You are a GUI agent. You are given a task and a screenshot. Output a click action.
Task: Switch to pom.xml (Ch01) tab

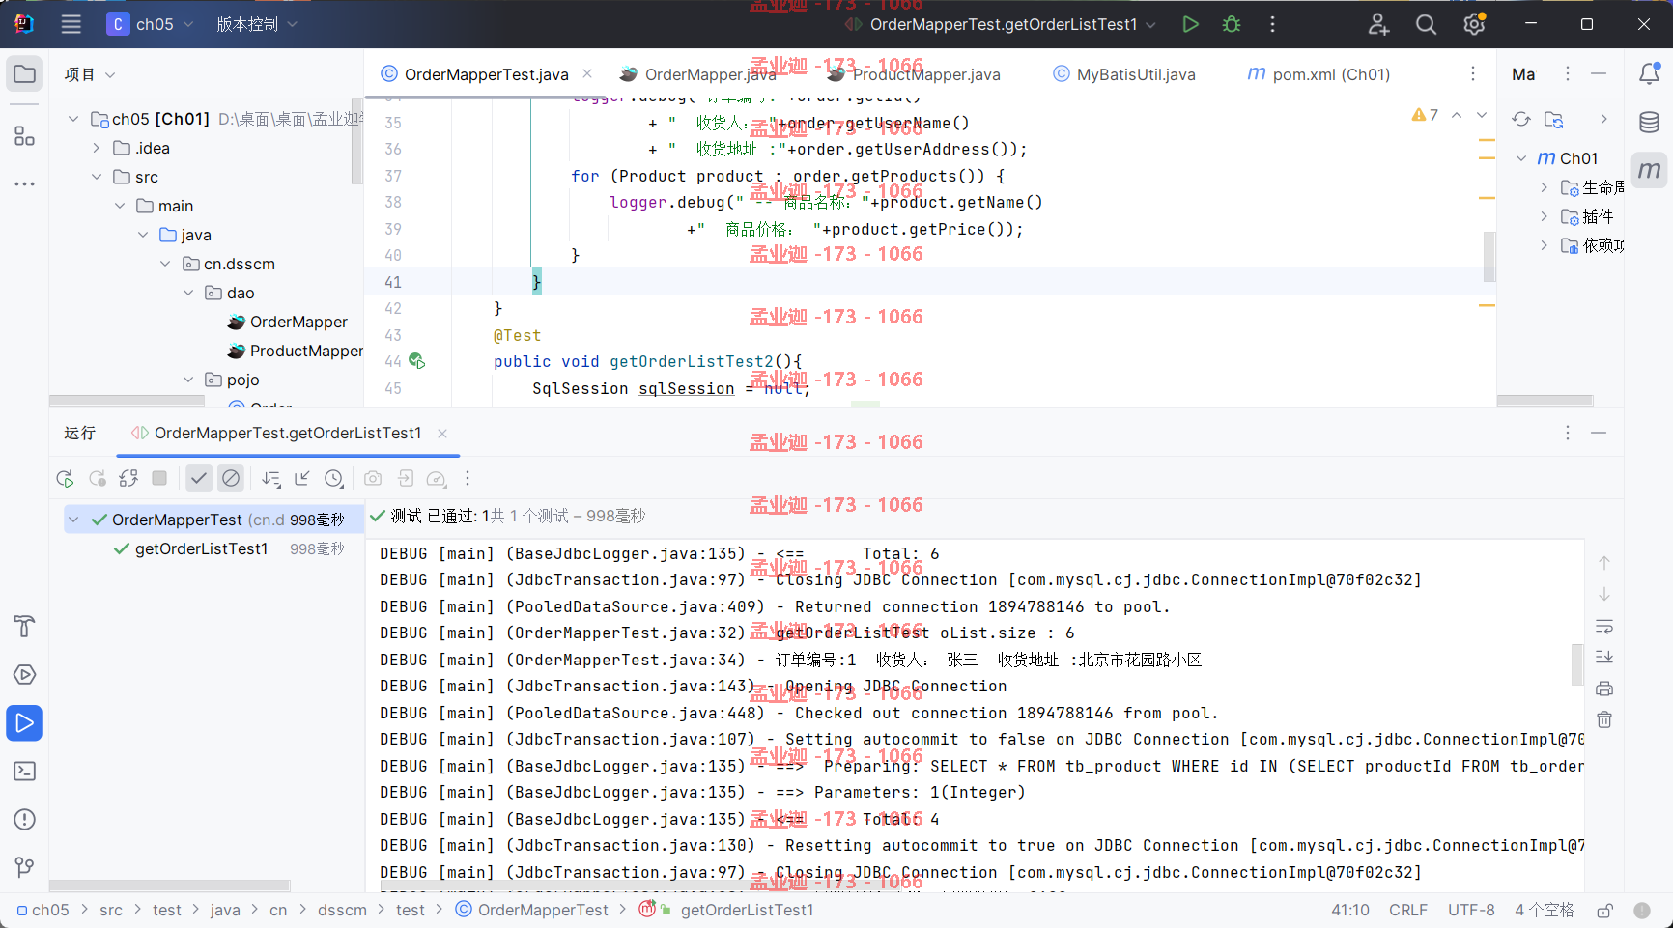click(x=1319, y=74)
